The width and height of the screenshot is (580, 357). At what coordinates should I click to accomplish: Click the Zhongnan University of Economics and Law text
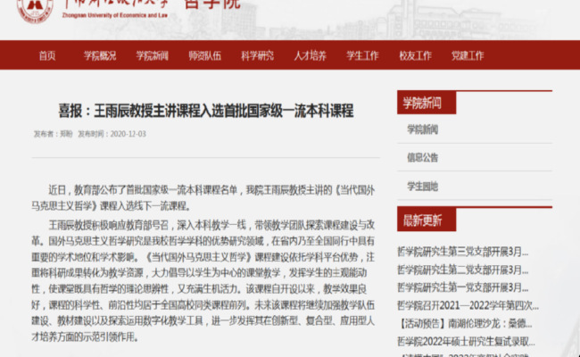click(x=115, y=15)
